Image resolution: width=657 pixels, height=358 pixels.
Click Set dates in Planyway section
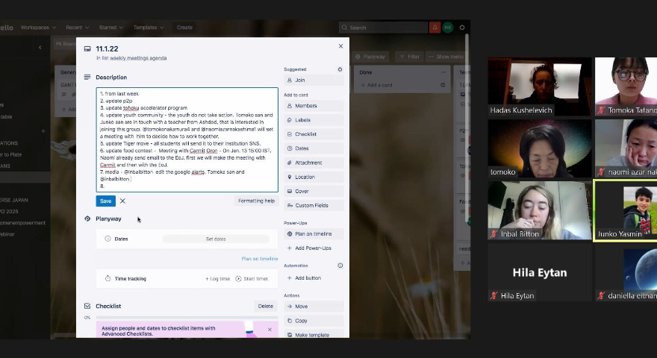coord(216,239)
